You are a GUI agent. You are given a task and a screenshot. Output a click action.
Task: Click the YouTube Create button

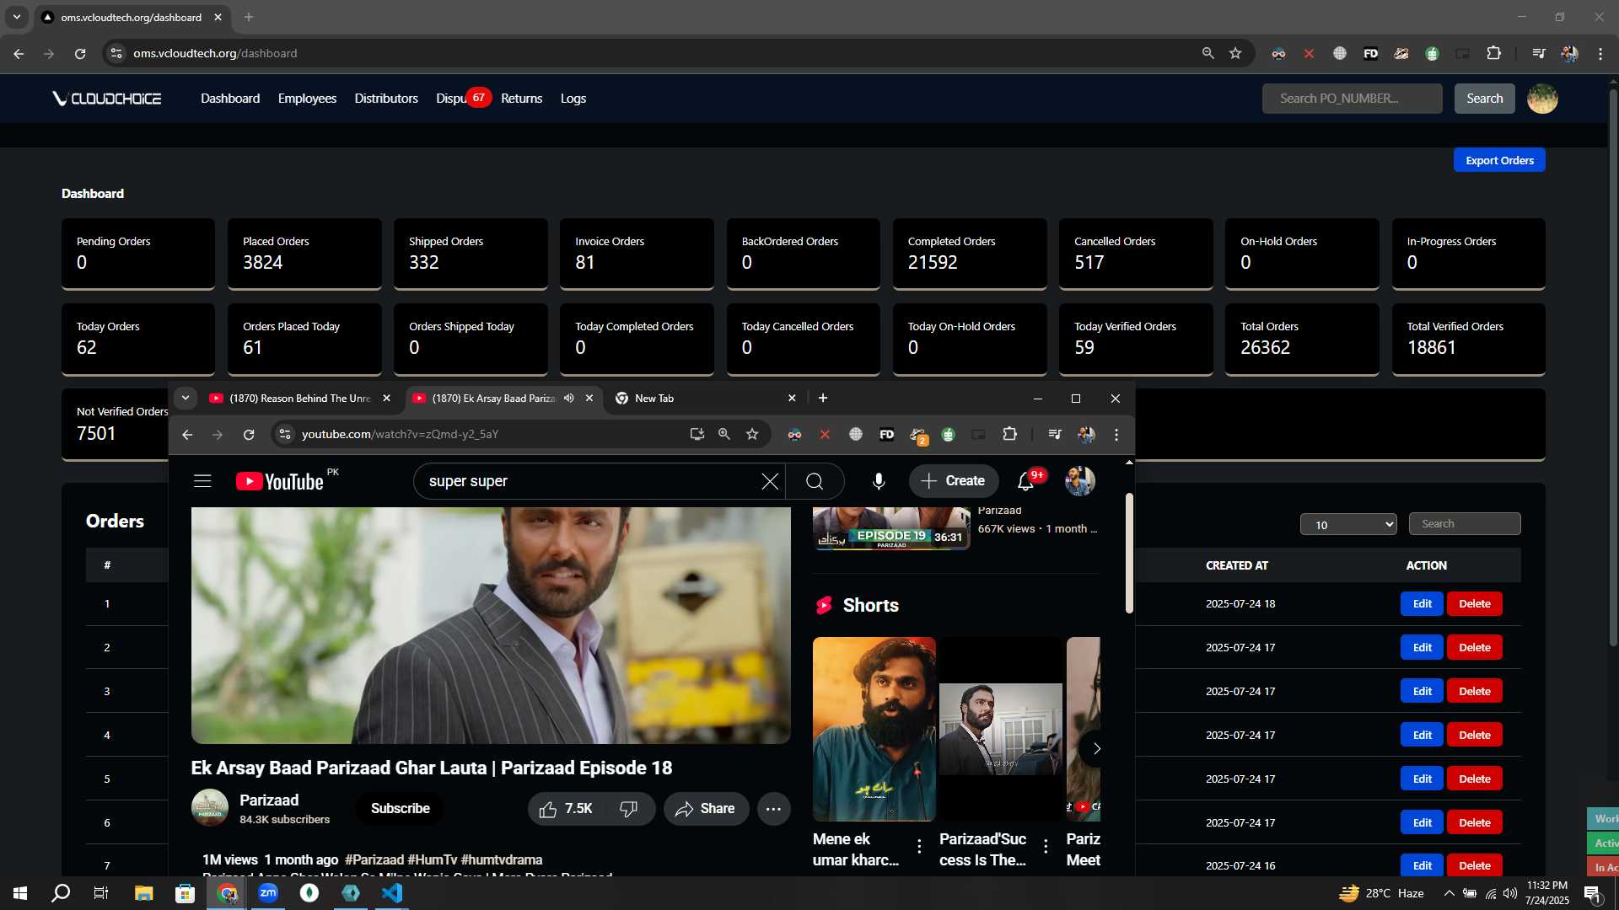click(x=954, y=481)
